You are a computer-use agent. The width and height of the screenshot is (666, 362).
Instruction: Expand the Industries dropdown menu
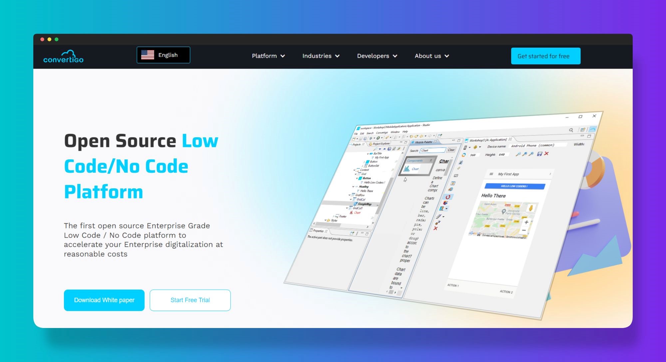(x=321, y=56)
